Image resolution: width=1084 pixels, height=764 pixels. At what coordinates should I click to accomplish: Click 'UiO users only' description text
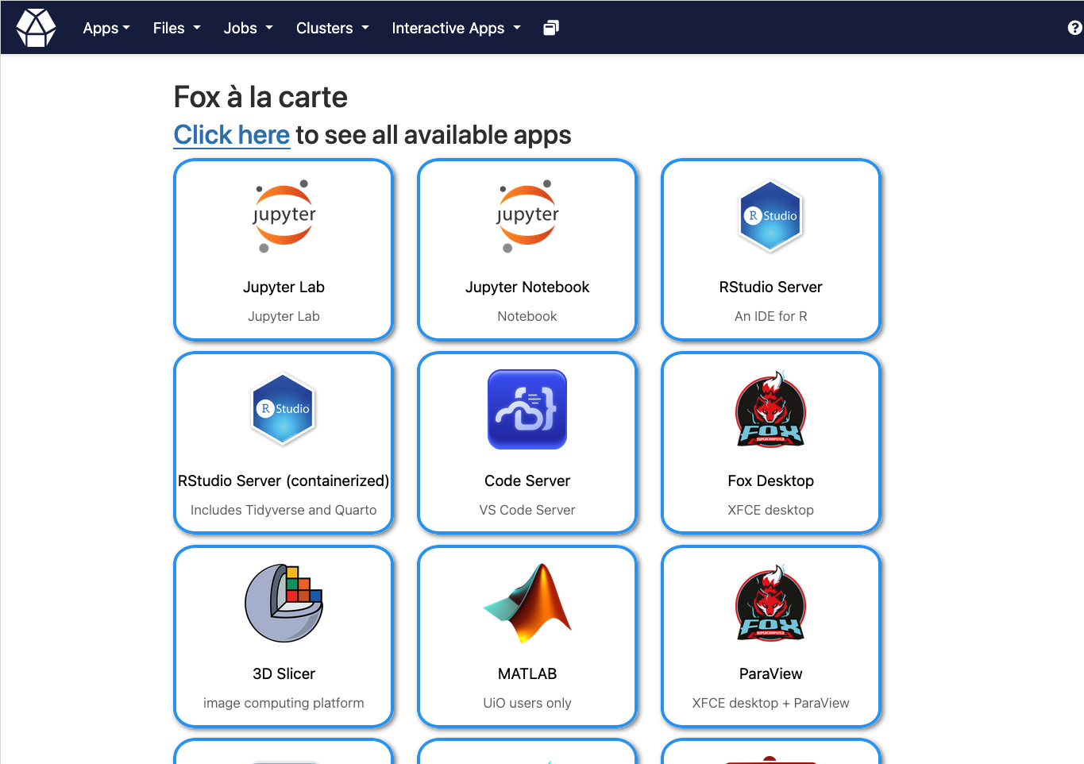527,703
